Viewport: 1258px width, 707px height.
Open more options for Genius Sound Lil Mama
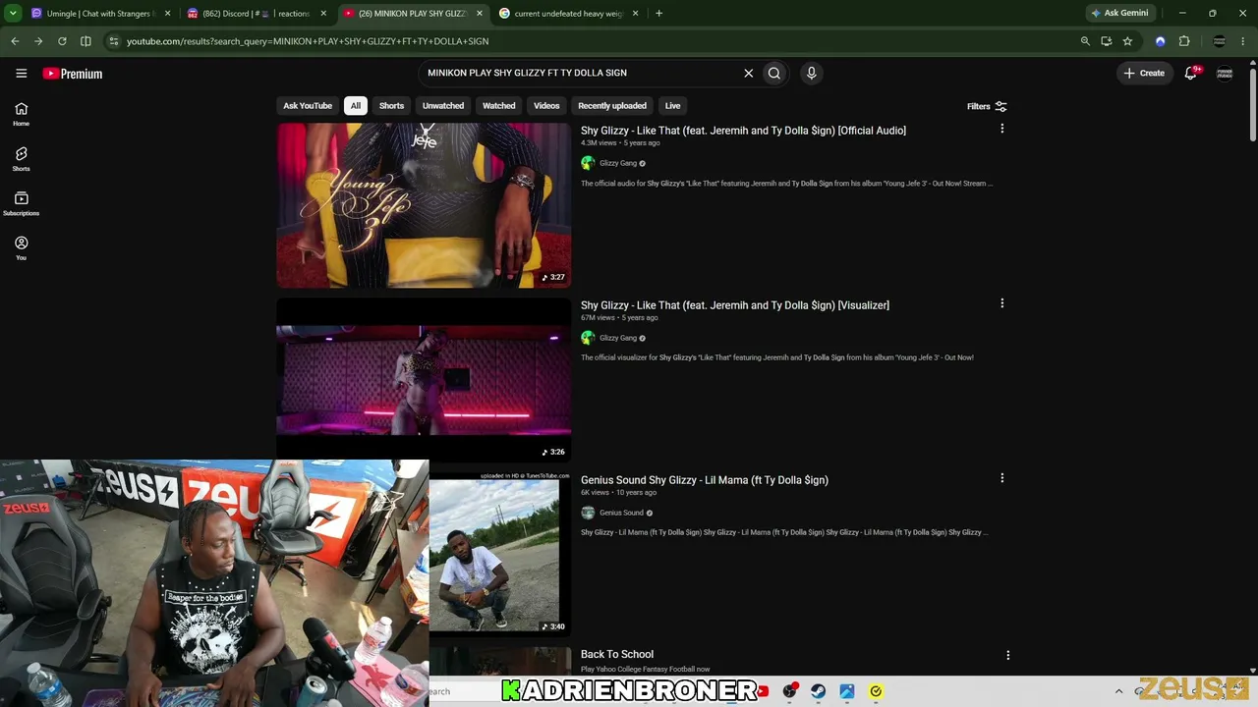[1001, 478]
